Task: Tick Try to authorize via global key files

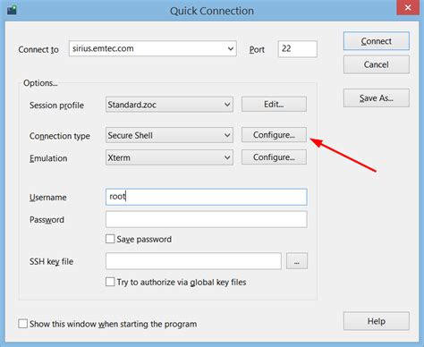Action: (110, 282)
